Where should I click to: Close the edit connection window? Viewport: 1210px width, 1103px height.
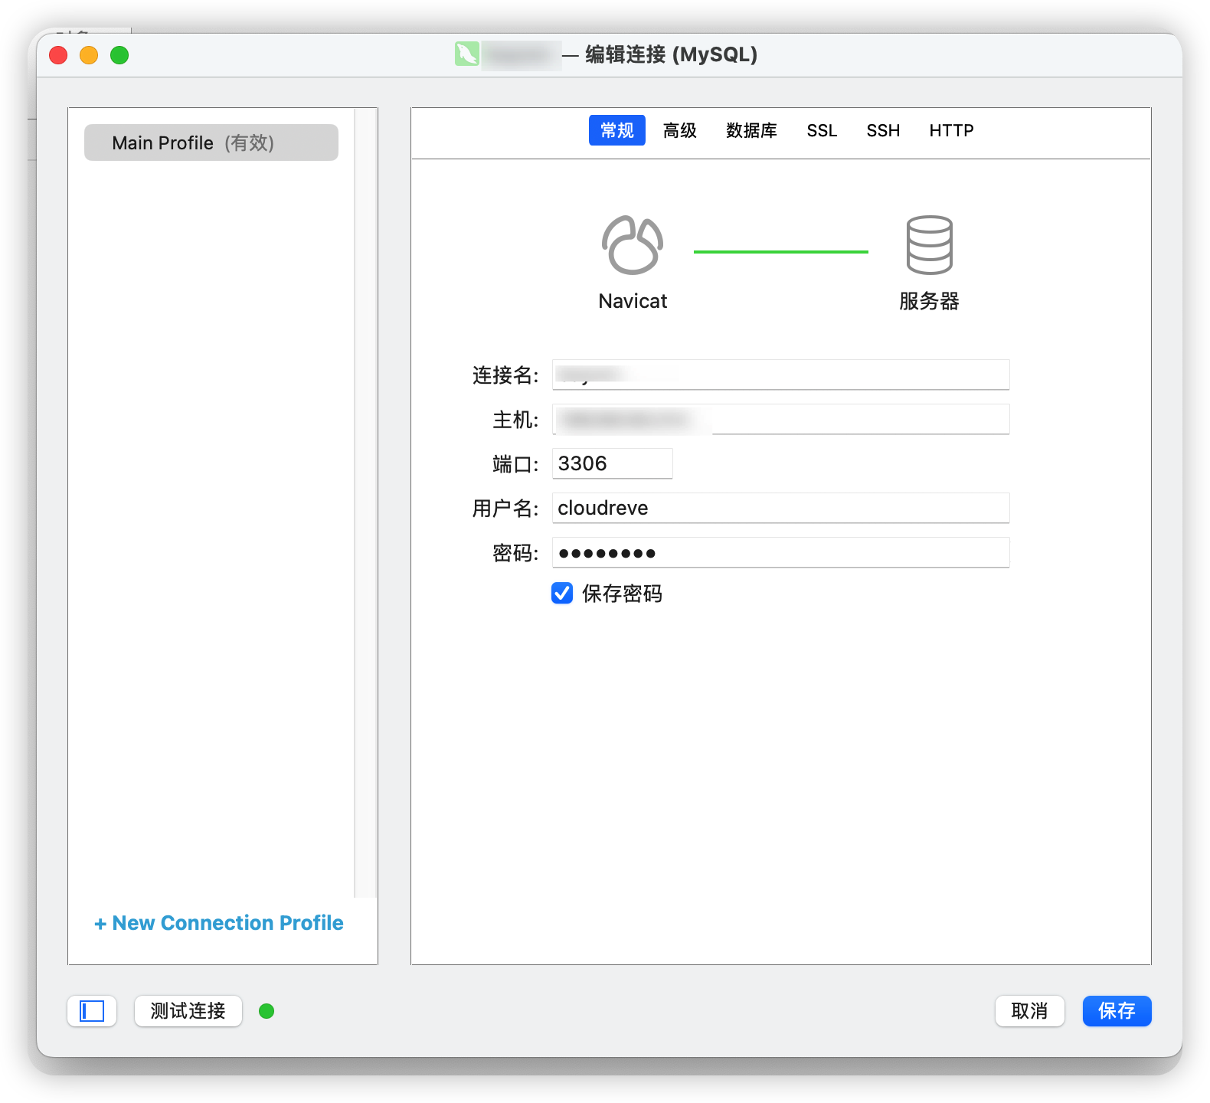[x=58, y=55]
